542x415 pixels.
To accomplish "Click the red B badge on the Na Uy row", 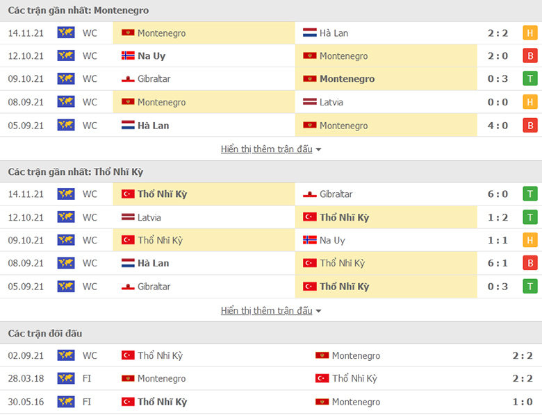I will tap(530, 56).
